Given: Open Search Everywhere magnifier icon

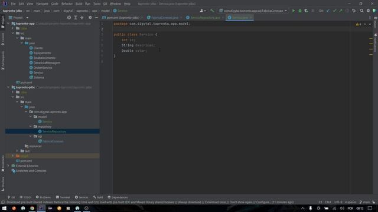Looking at the screenshot, I should [x=361, y=11].
